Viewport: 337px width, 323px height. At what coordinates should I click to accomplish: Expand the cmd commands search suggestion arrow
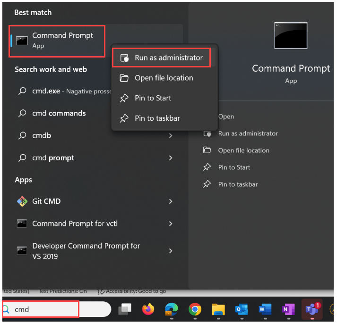coord(171,113)
